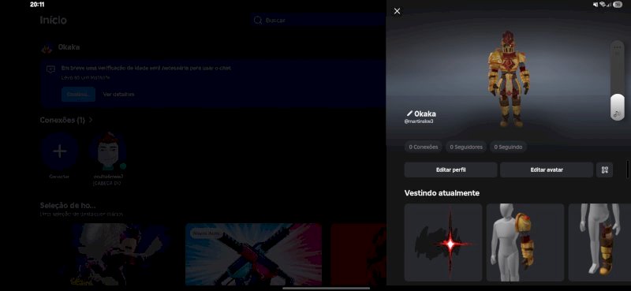631x291 pixels.
Task: Tap the chat verification icon in banner
Action: click(50, 69)
